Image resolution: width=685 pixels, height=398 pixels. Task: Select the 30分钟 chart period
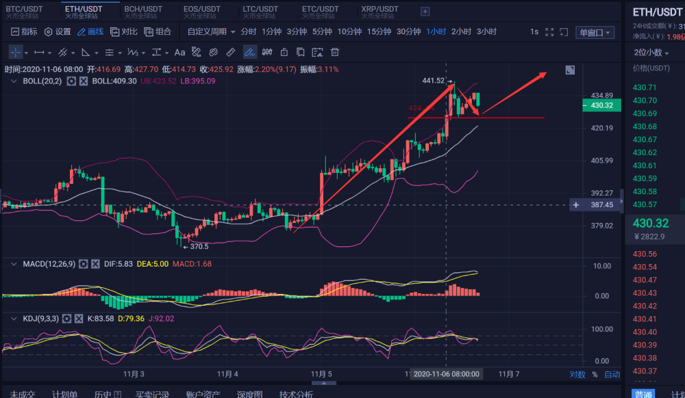408,32
